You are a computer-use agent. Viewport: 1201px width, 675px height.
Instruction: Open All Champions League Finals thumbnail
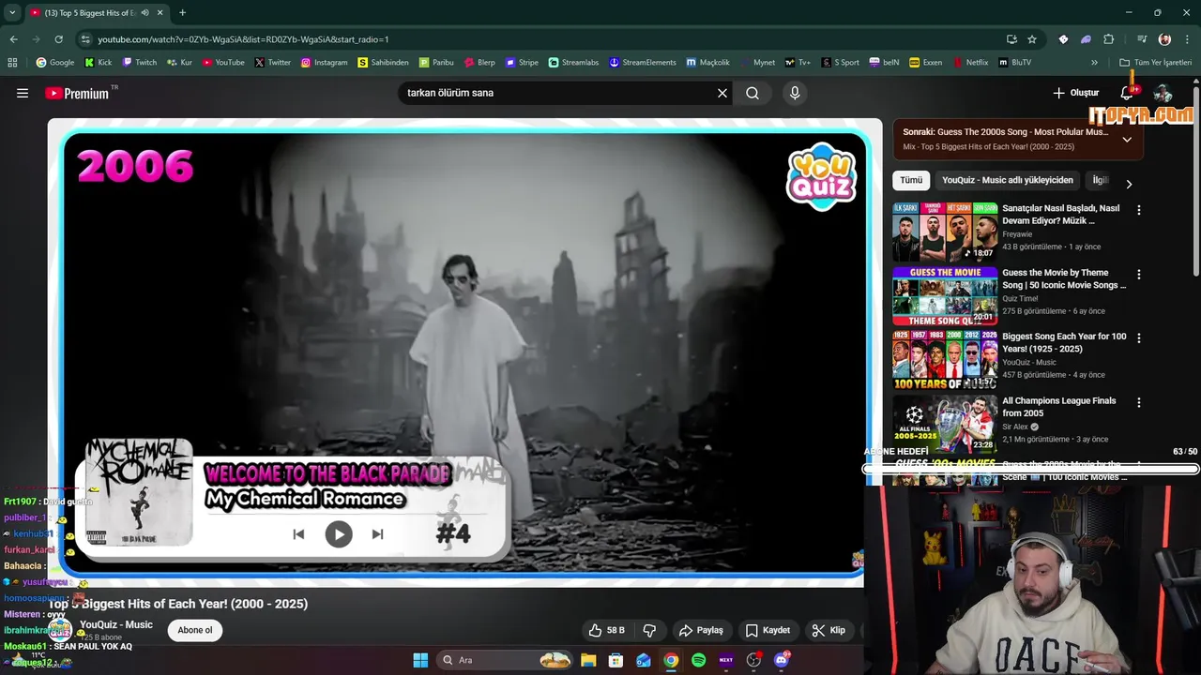coord(945,423)
